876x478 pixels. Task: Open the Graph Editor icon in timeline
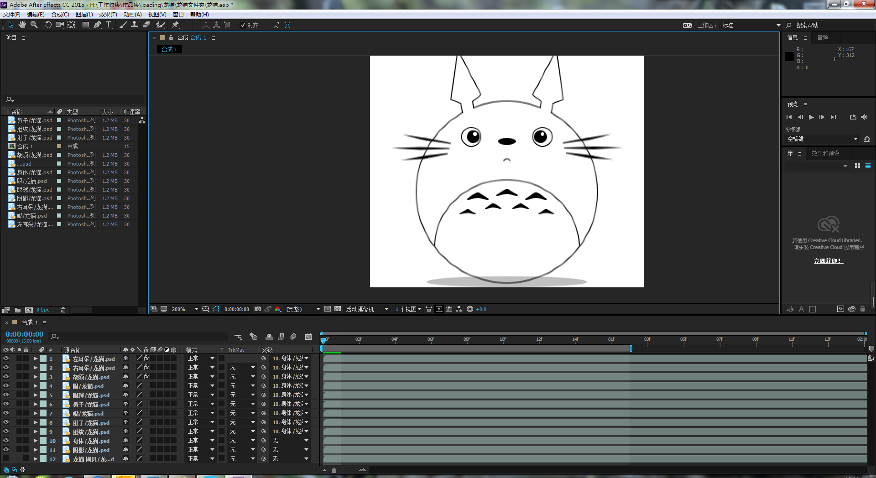tap(308, 337)
